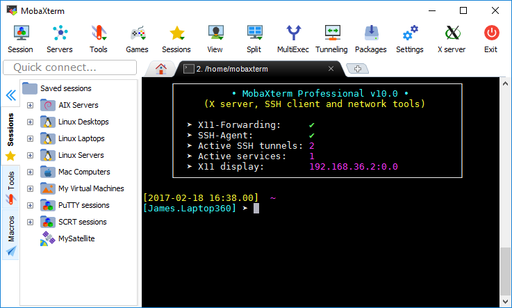Expand the PuTTY sessions folder
The height and width of the screenshot is (308, 512).
(30, 205)
